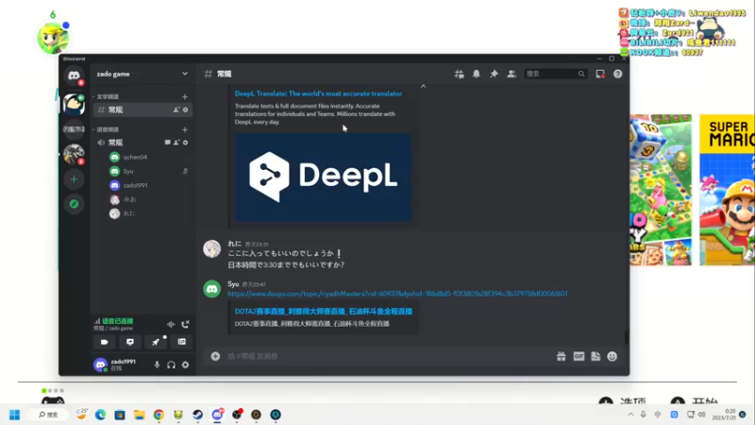This screenshot has width=755, height=425.
Task: Turn on camera in voice panel
Action: pos(105,342)
